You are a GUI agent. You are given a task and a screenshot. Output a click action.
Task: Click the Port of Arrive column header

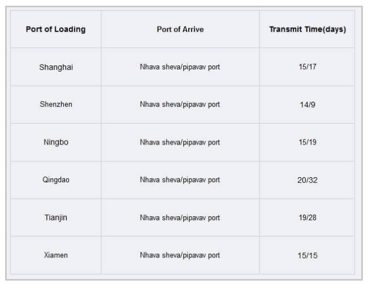tap(180, 30)
